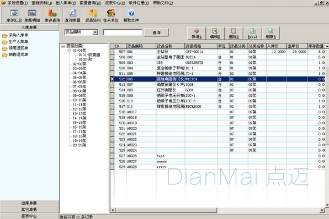The image size is (329, 219).
Task: Click the table's vertical scroll down arrow
Action: [327, 205]
